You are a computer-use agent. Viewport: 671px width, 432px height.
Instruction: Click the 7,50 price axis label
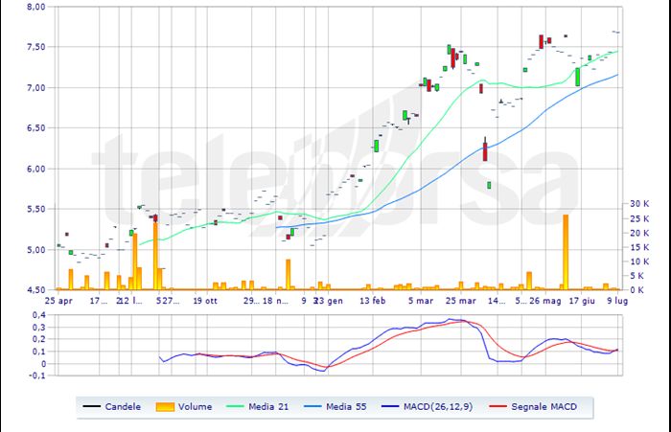36,47
